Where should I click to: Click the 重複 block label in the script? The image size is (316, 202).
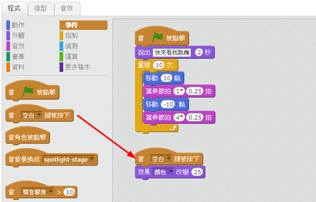(144, 65)
